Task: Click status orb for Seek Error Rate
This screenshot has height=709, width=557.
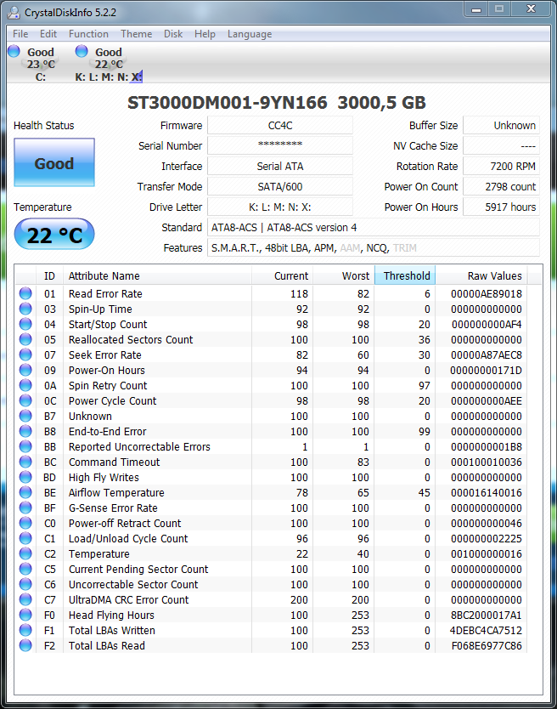Action: (25, 355)
